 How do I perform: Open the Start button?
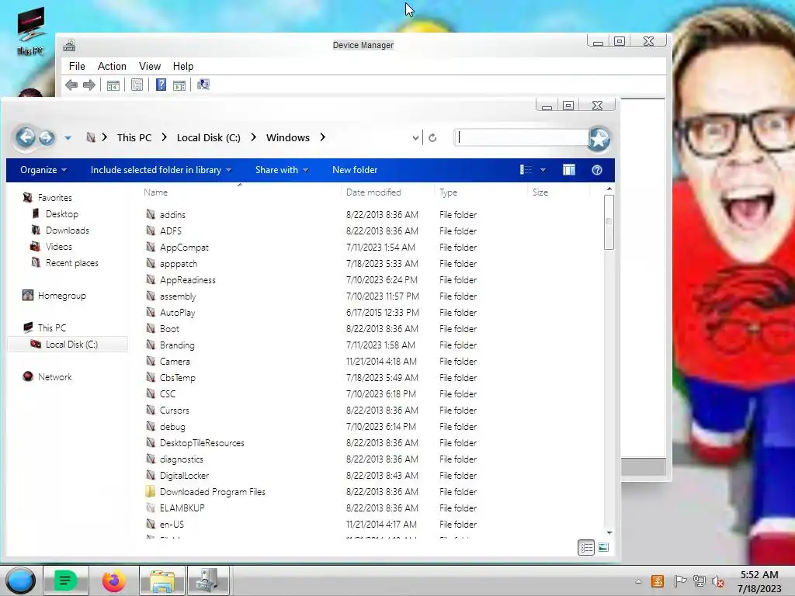(x=20, y=580)
